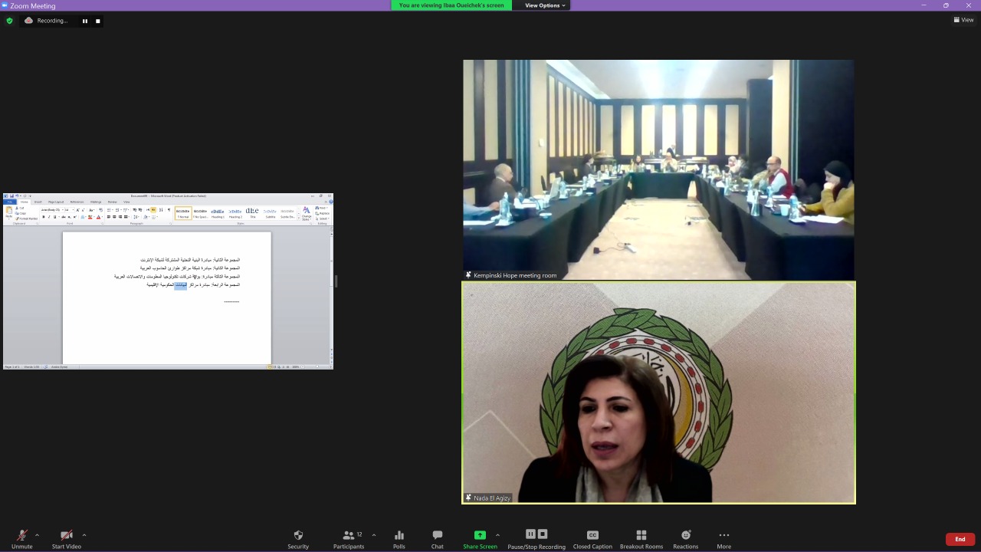Expand video options arrow beside Start Video
This screenshot has width=981, height=552.
84,535
